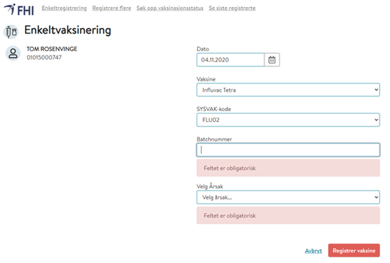Click the syringe and vial icon beside heading
The height and width of the screenshot is (263, 390).
point(11,31)
